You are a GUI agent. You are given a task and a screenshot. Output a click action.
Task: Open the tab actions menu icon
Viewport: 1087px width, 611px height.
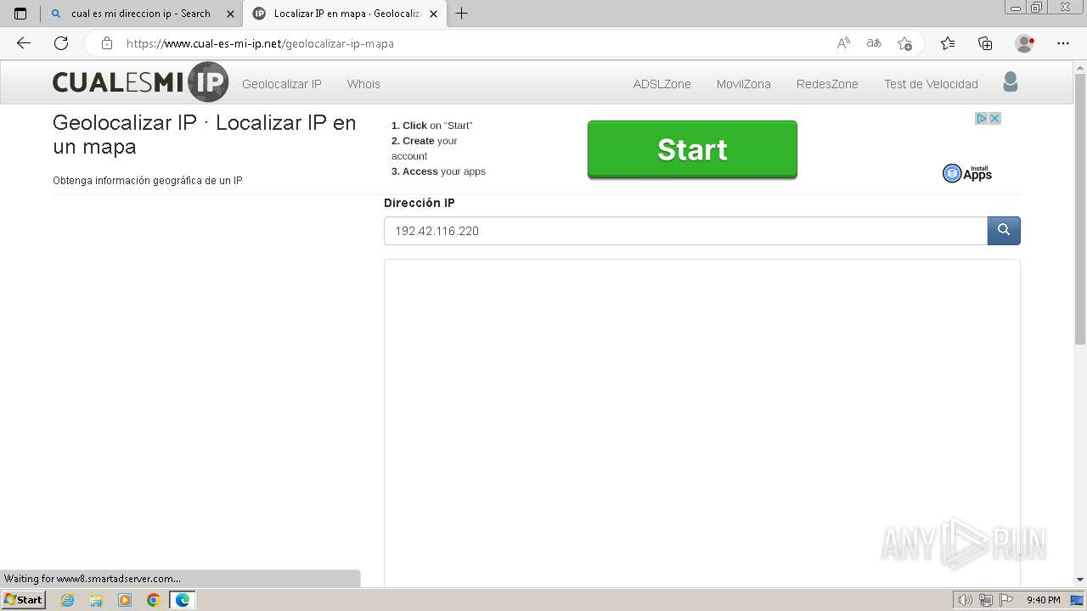pyautogui.click(x=20, y=14)
